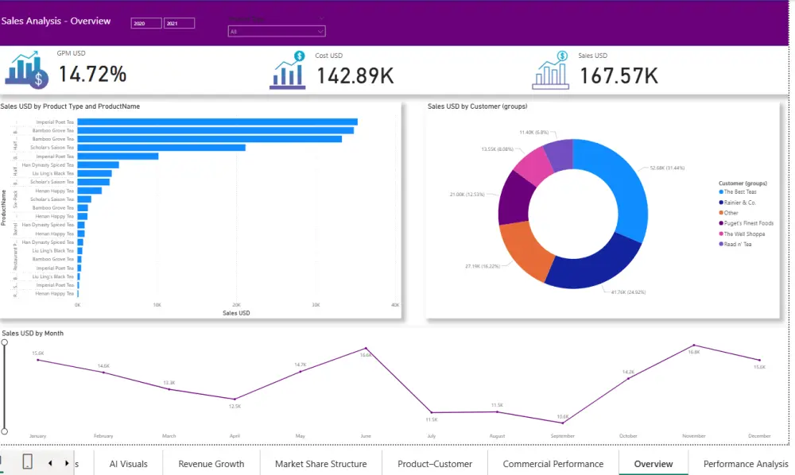Click the 2021 end year field
The width and height of the screenshot is (795, 475).
pos(179,23)
